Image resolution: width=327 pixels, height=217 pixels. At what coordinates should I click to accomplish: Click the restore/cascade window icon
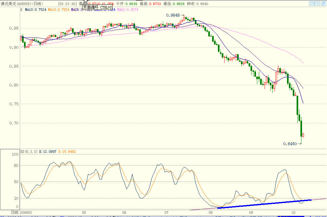[323, 3]
